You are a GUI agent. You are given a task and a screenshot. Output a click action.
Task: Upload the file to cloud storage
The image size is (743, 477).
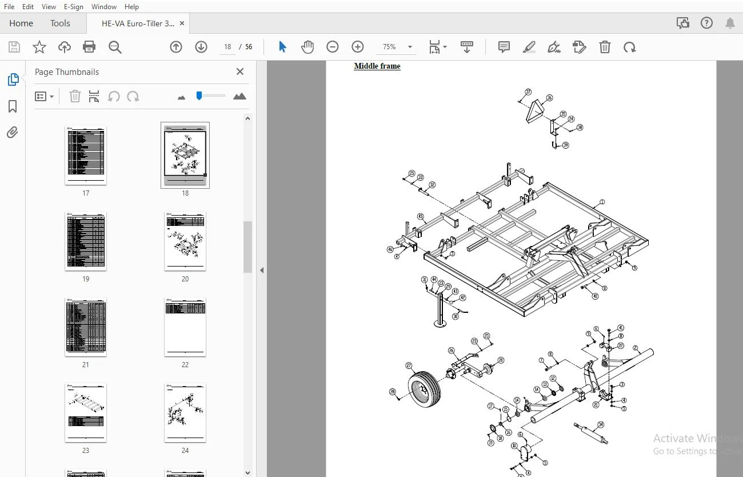click(x=65, y=47)
